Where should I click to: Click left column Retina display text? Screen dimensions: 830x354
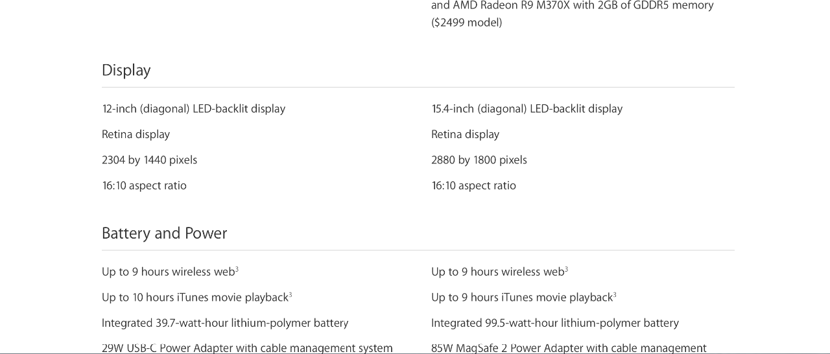coord(136,135)
